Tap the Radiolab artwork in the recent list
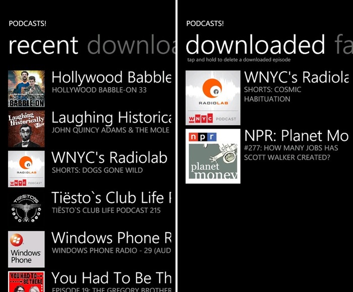This screenshot has width=353, height=292. pos(26,169)
